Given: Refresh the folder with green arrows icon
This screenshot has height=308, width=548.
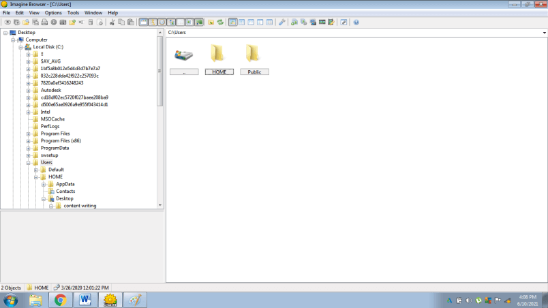Looking at the screenshot, I should [x=220, y=22].
